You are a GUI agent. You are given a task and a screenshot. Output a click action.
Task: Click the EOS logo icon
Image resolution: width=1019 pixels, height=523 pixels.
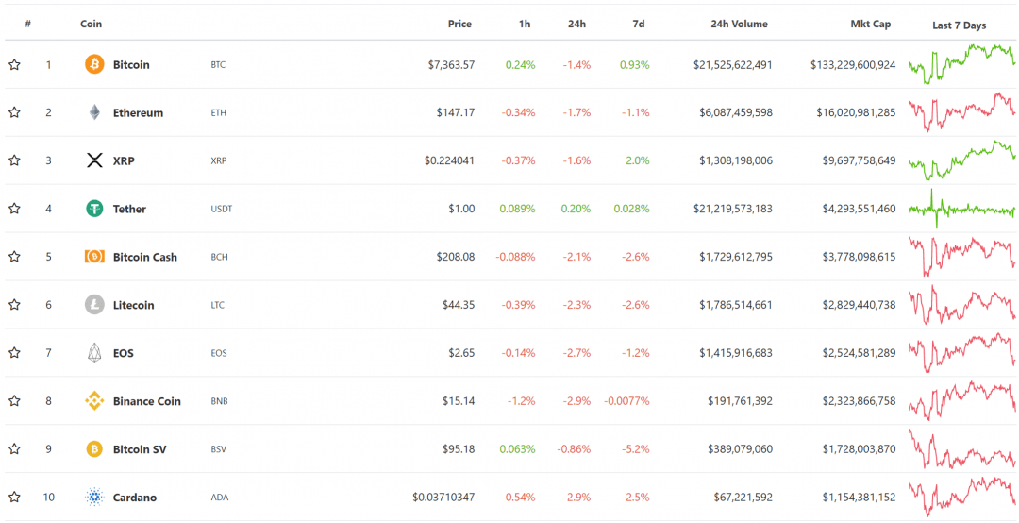click(94, 352)
